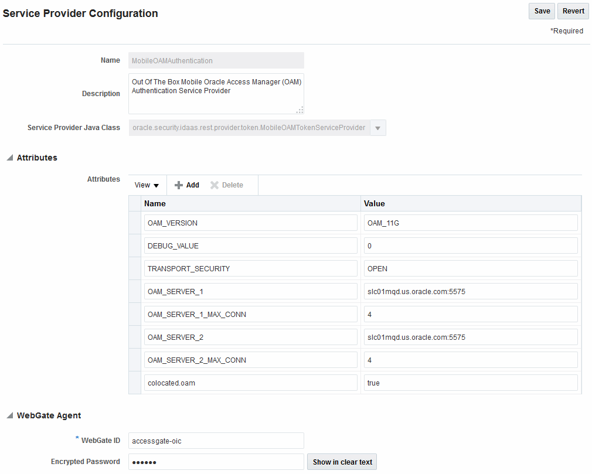Image resolution: width=592 pixels, height=474 pixels.
Task: Click the Save button
Action: 542,11
